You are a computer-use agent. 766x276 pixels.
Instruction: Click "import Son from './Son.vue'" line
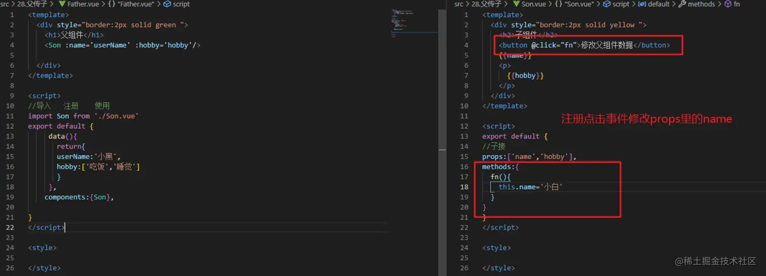84,116
